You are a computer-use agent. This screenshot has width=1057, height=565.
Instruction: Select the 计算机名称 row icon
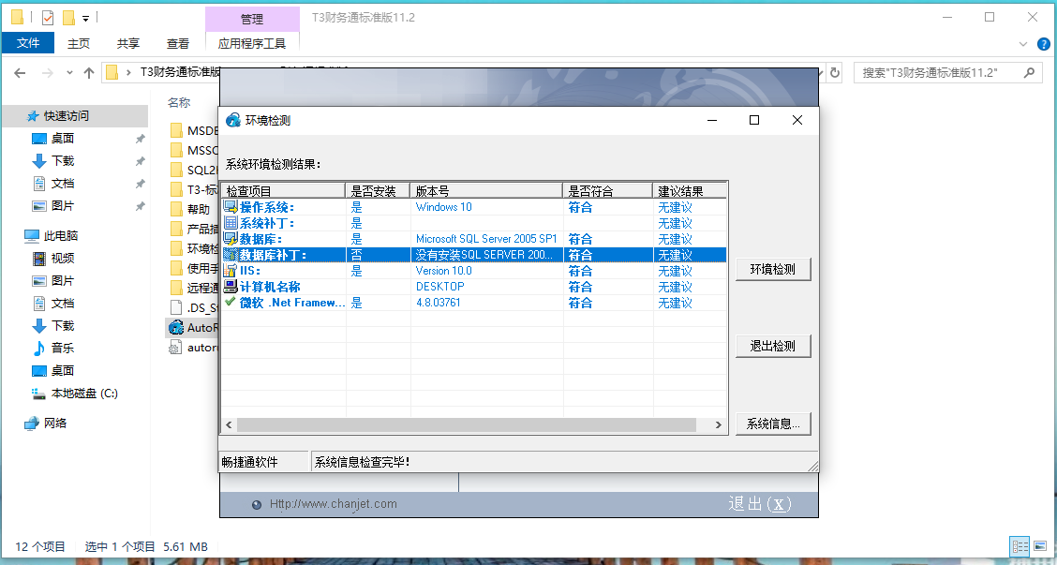tap(231, 287)
